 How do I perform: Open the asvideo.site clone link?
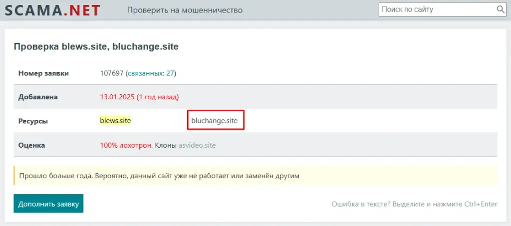(197, 145)
